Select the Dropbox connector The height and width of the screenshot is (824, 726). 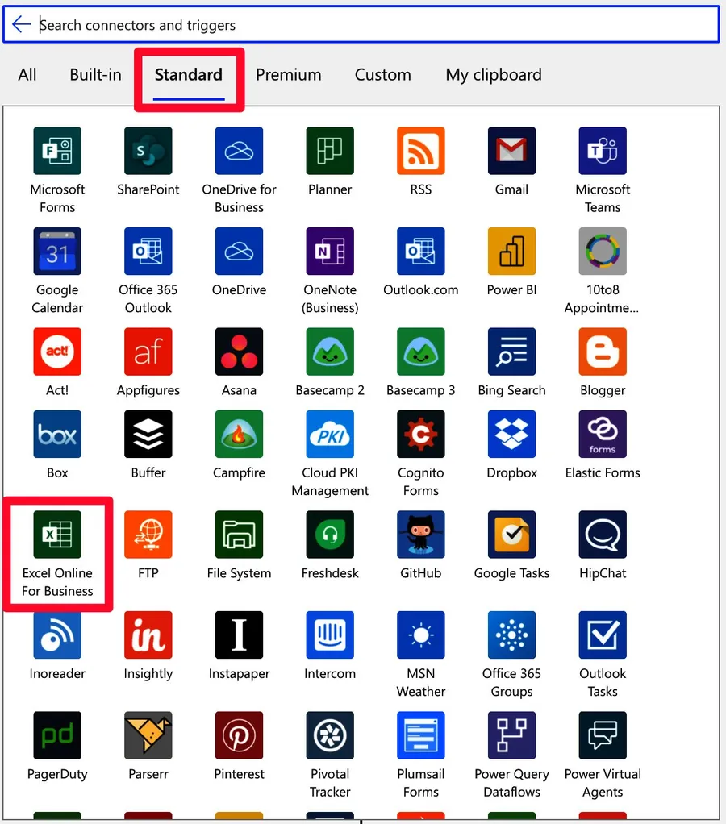(x=511, y=434)
